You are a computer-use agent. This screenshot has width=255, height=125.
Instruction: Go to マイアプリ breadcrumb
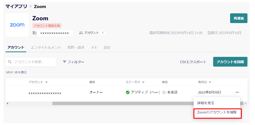pos(16,7)
